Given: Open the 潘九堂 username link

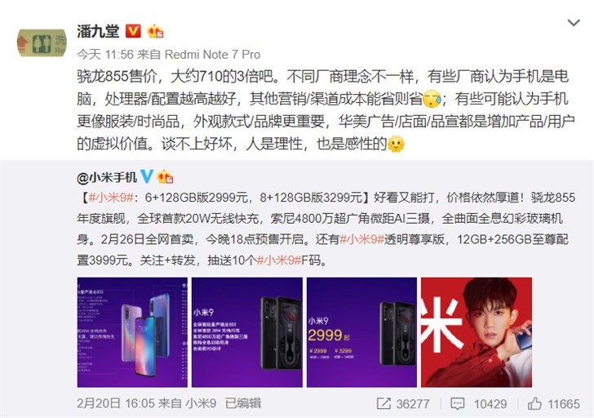Looking at the screenshot, I should click(x=98, y=31).
